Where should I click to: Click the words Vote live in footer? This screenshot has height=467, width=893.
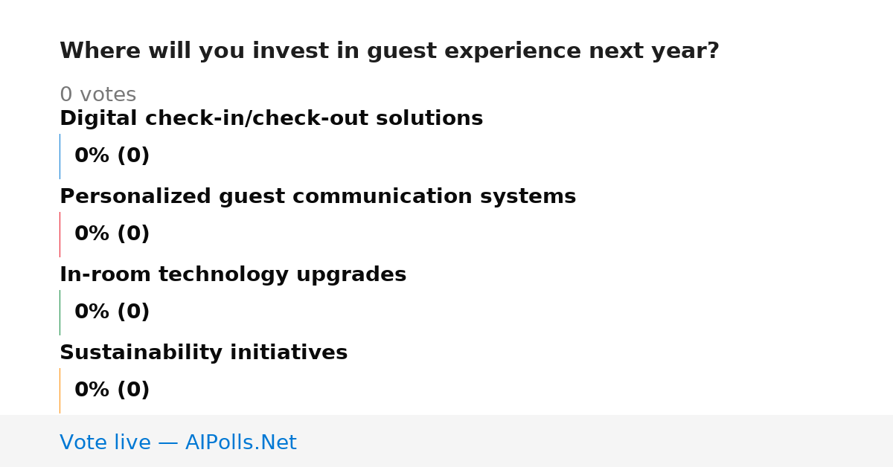[105, 442]
